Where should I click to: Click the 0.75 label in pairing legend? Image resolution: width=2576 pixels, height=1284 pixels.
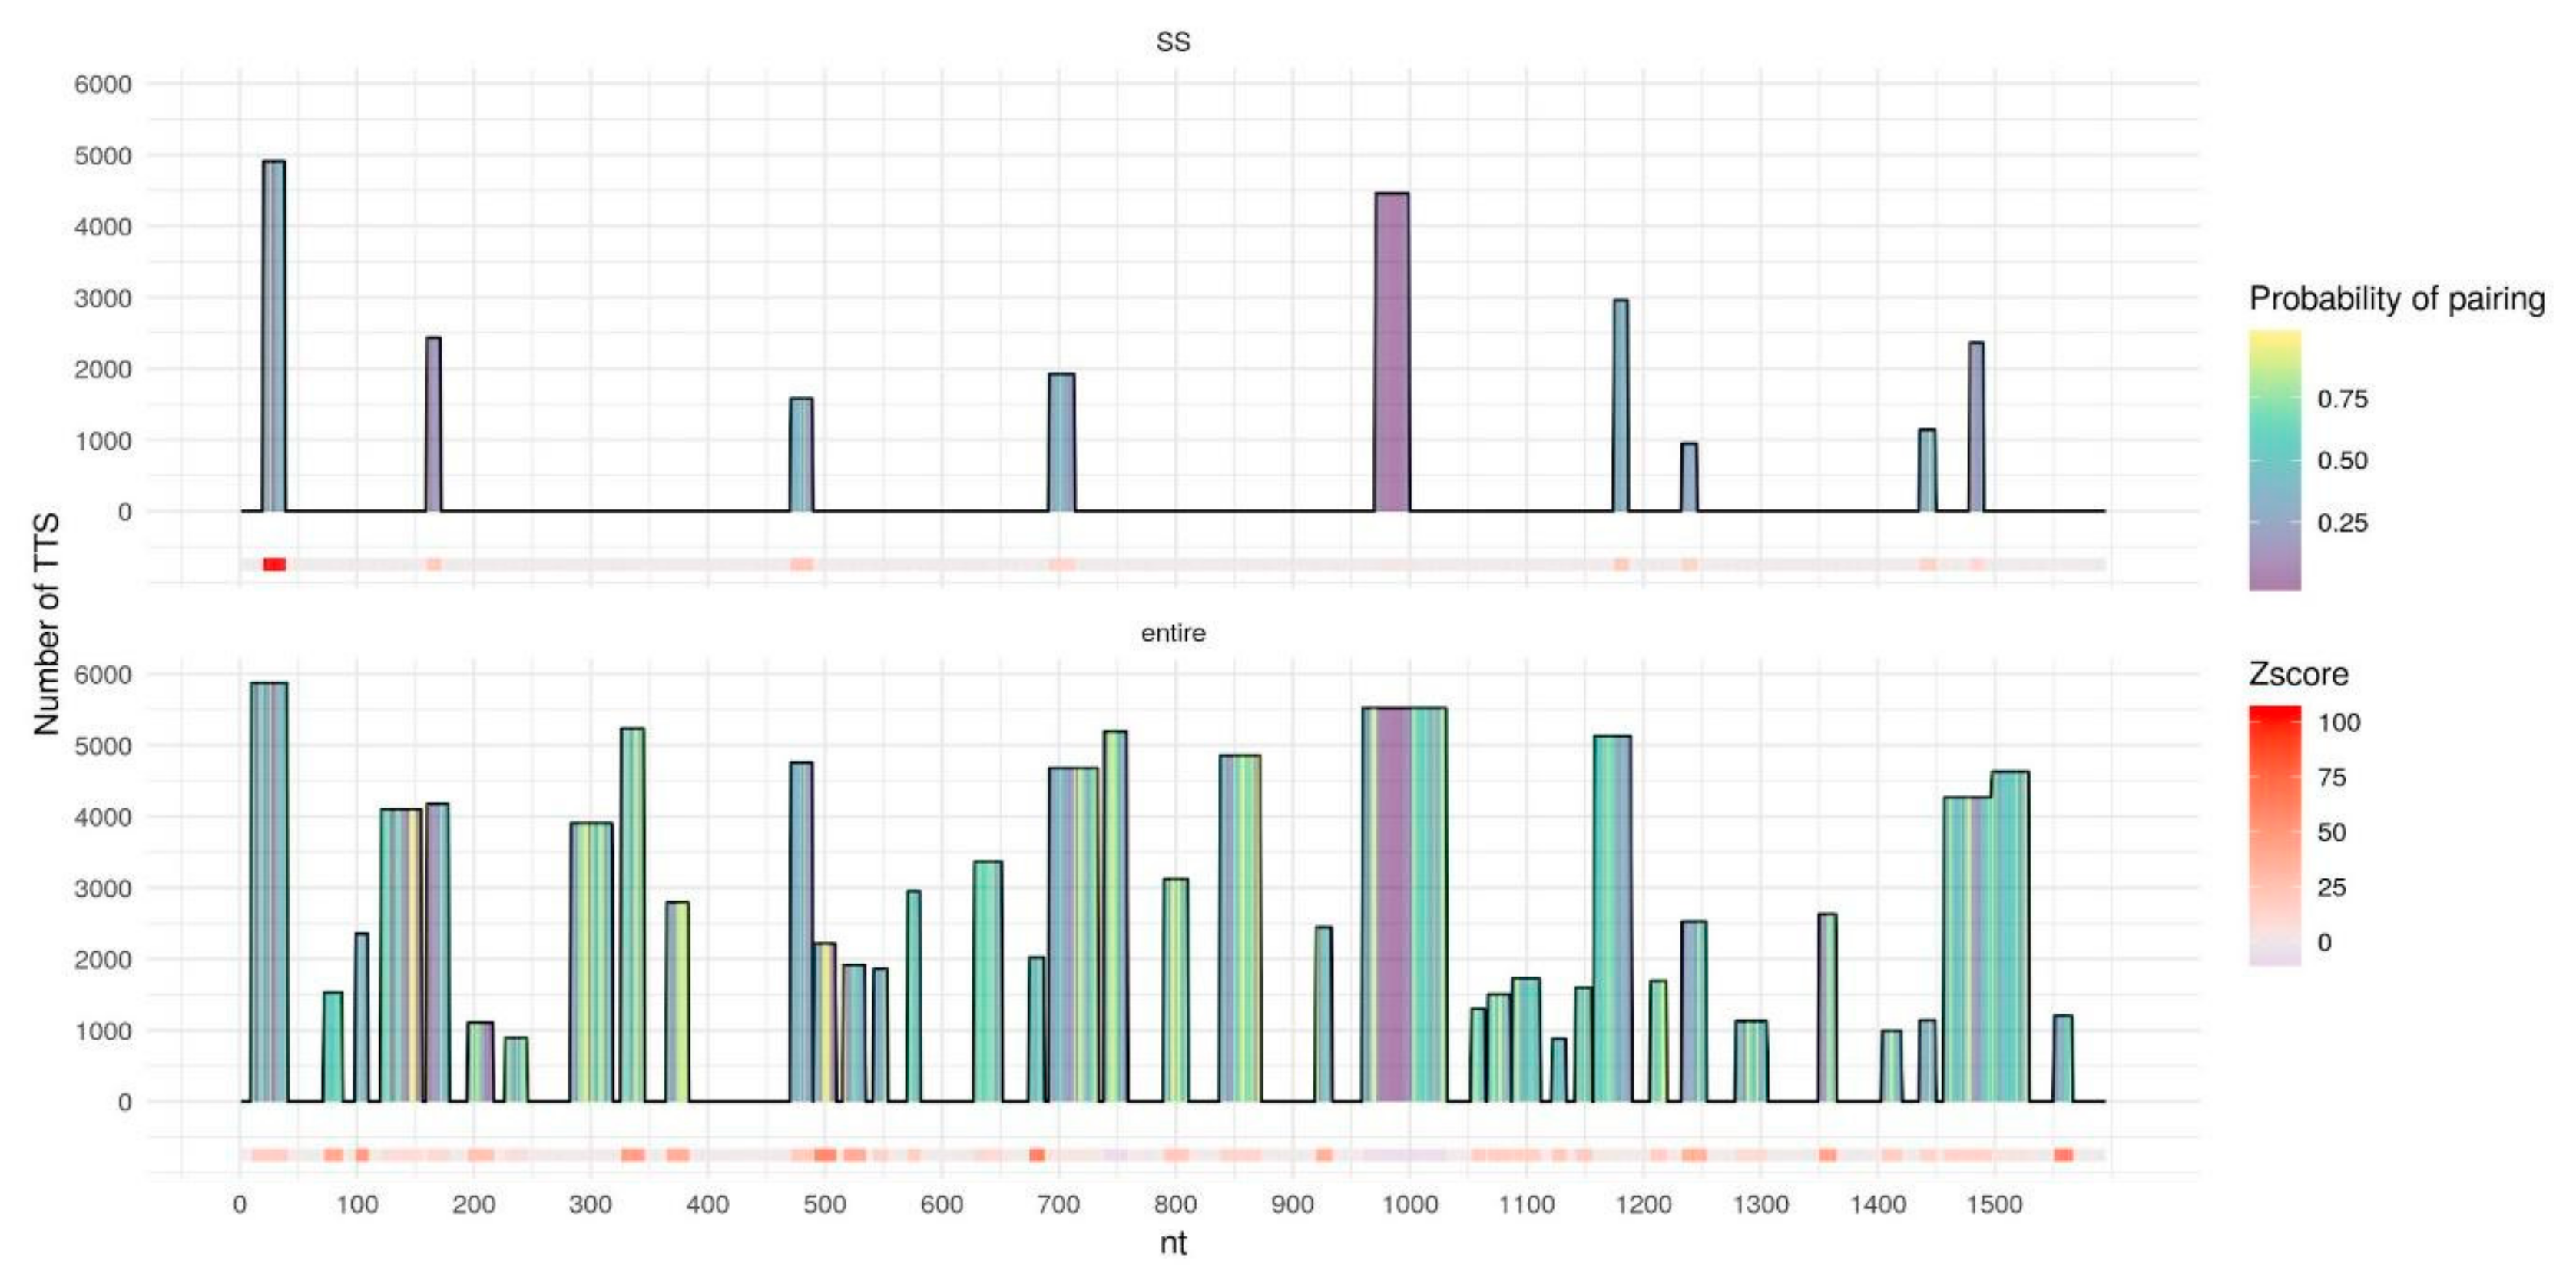[x=2342, y=400]
